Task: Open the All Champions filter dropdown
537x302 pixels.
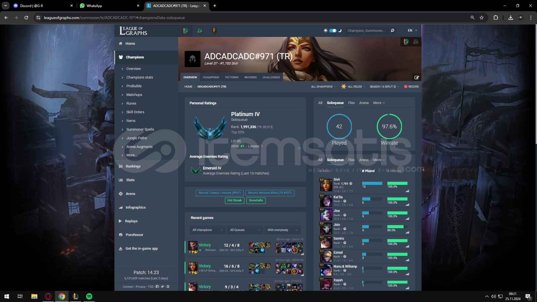Action: pyautogui.click(x=323, y=87)
